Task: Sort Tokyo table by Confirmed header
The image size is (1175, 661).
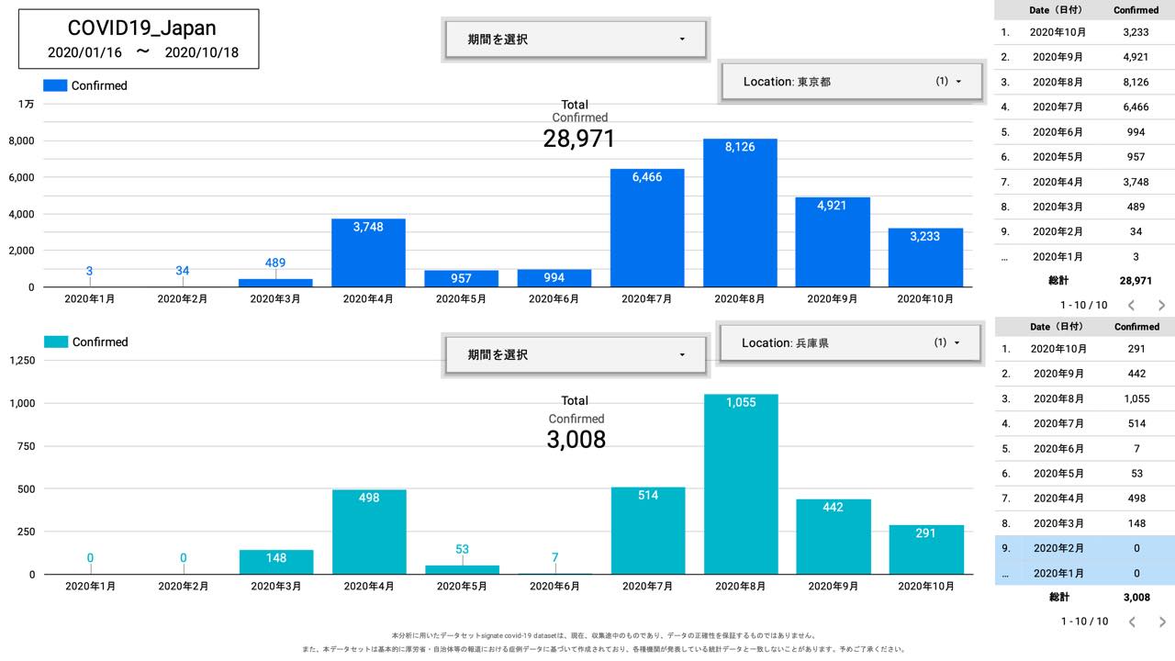Action: point(1136,10)
